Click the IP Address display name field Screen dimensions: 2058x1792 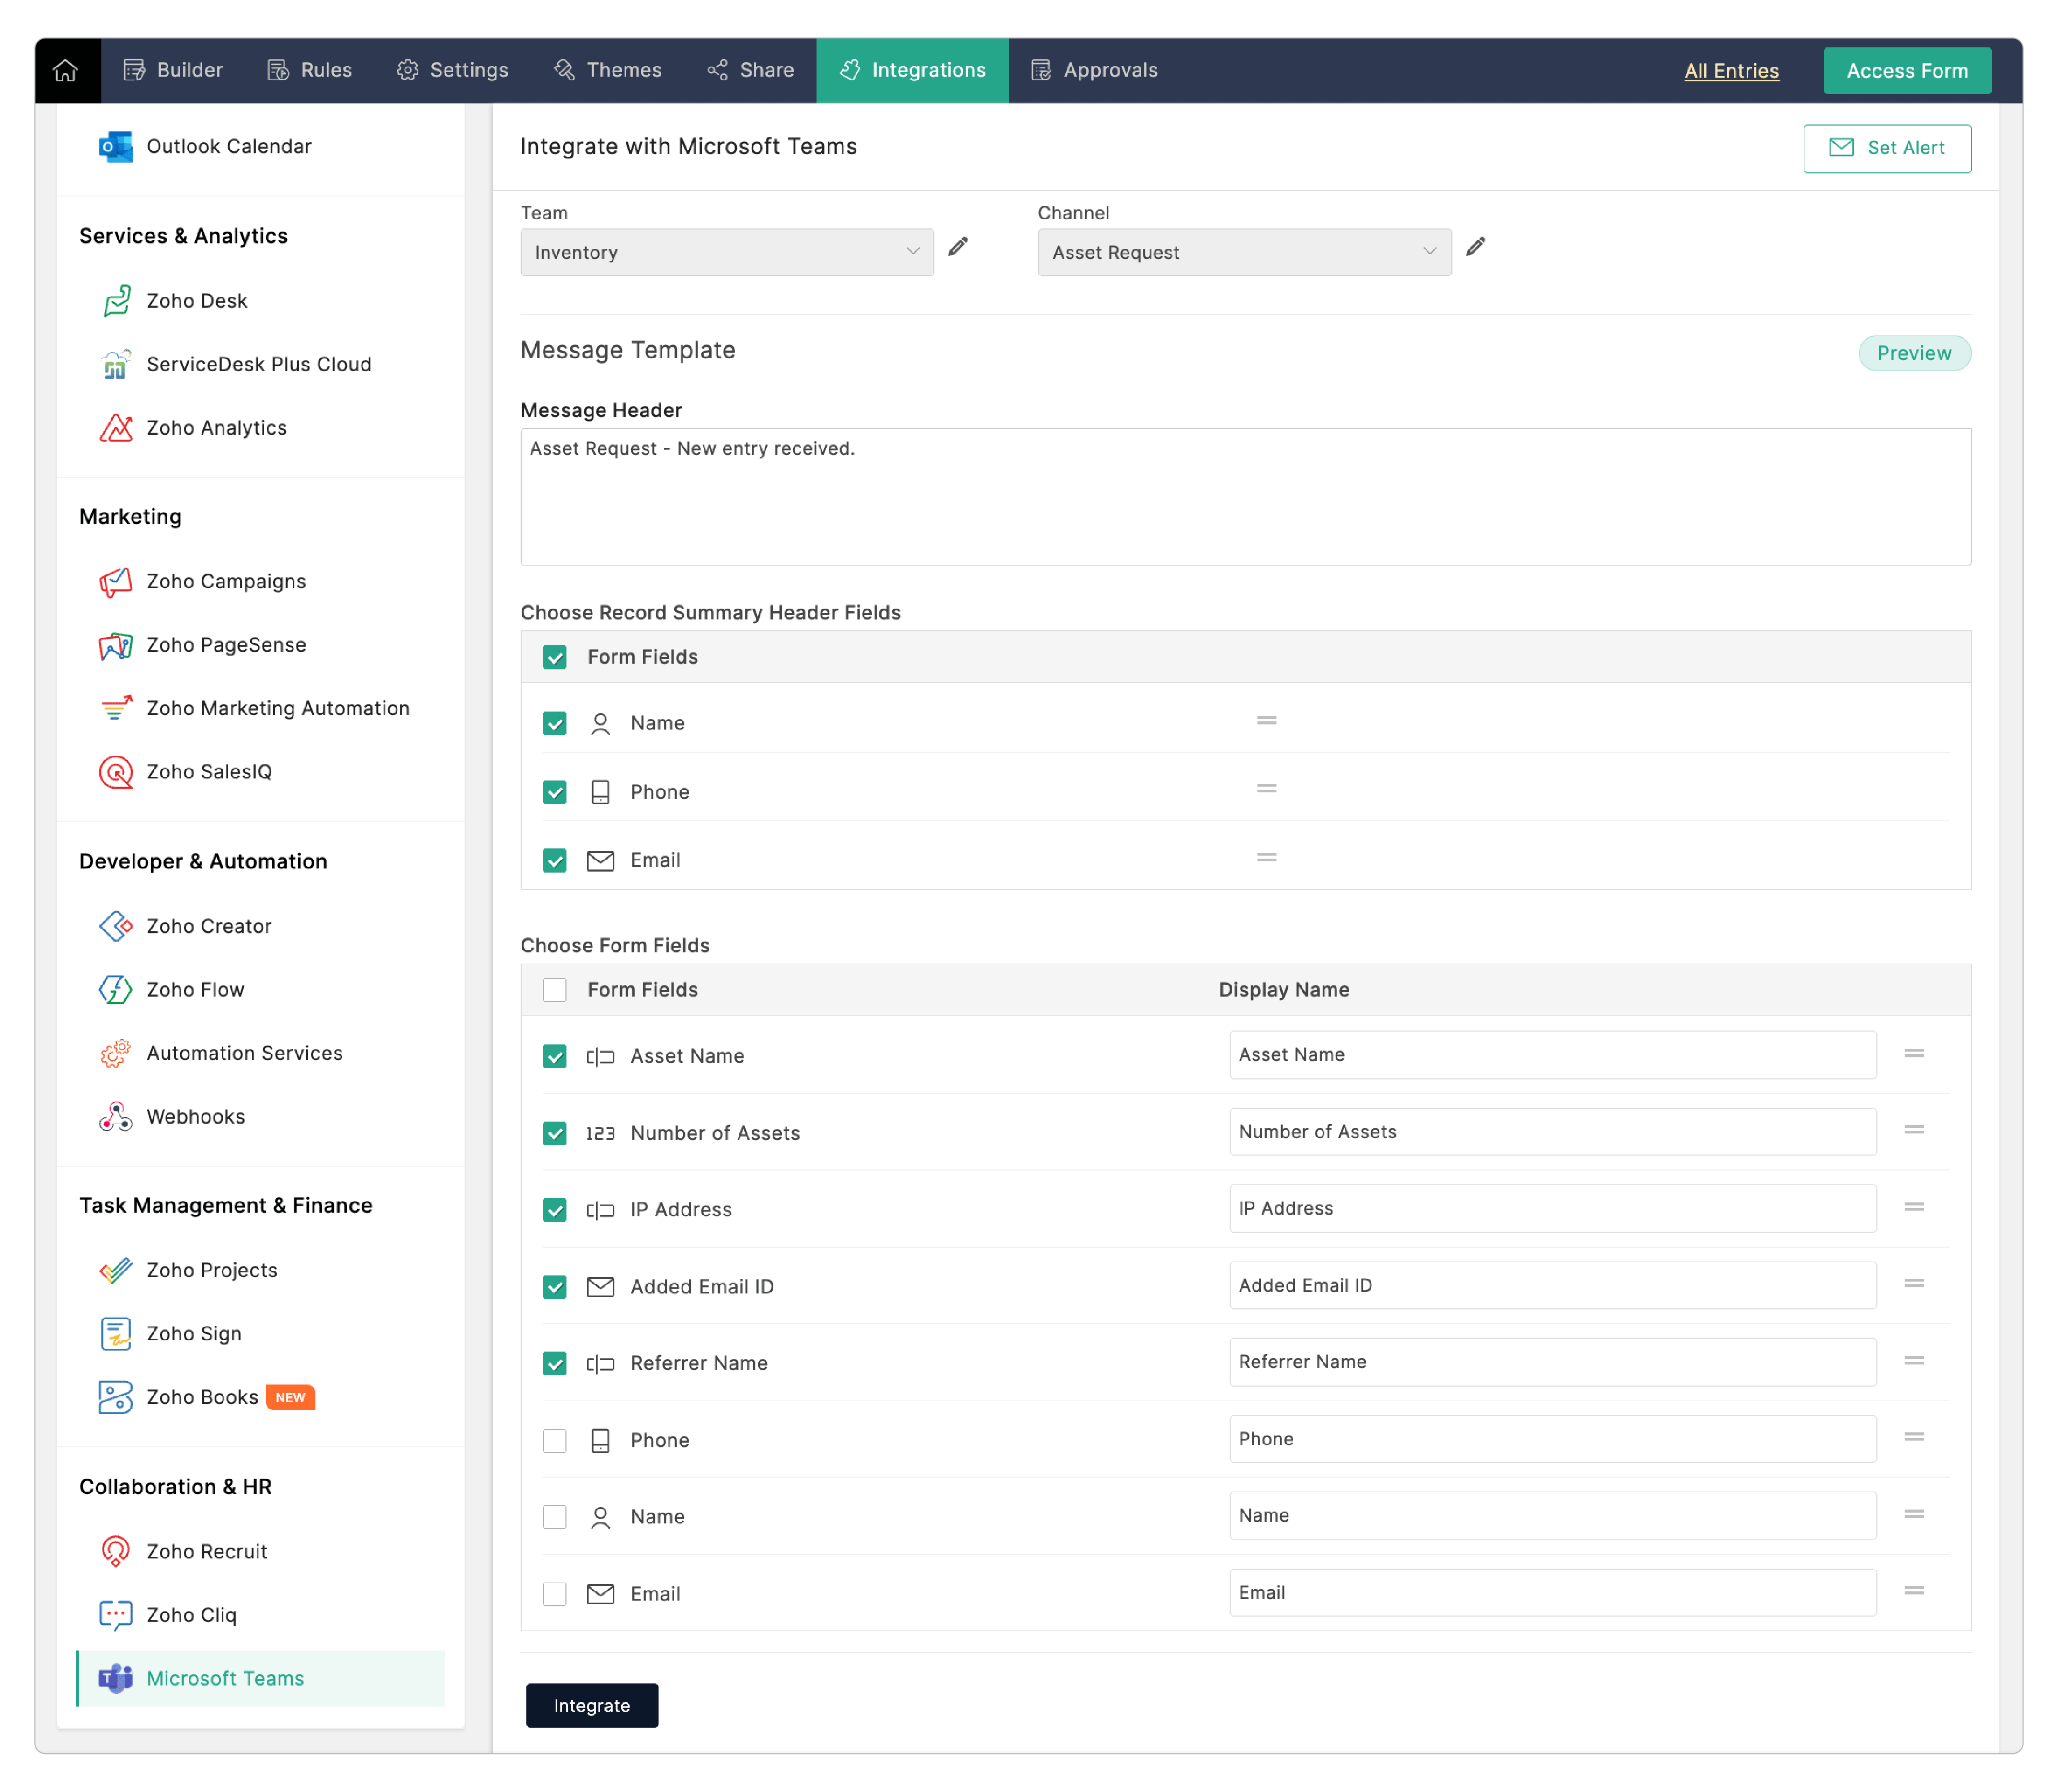tap(1551, 1208)
